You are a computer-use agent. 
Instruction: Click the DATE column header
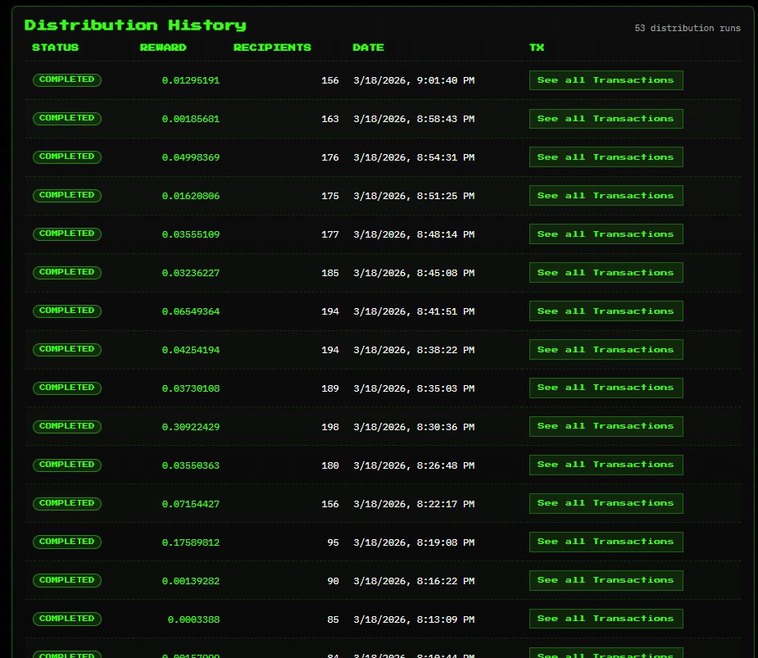(x=369, y=48)
